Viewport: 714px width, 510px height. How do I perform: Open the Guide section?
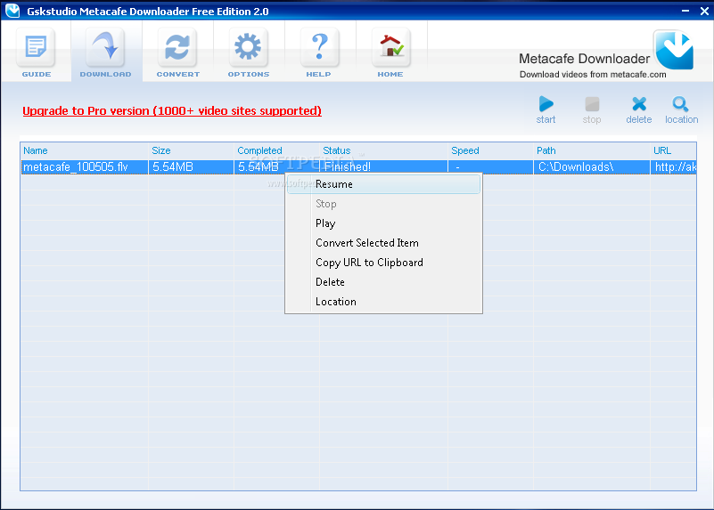pos(36,53)
